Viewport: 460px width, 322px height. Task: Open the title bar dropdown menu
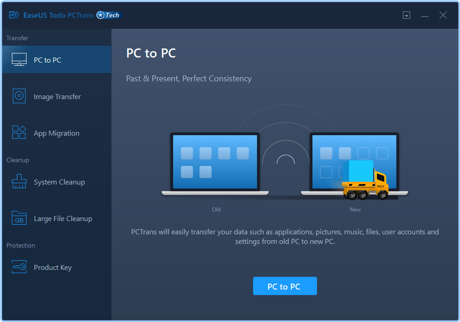click(406, 15)
